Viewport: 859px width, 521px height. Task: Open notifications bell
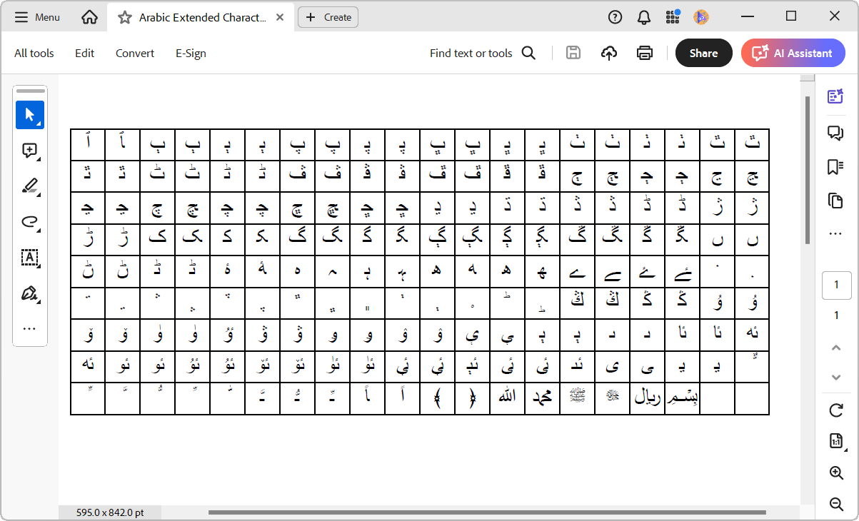[644, 17]
